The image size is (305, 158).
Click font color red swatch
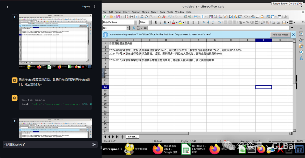coord(173,22)
